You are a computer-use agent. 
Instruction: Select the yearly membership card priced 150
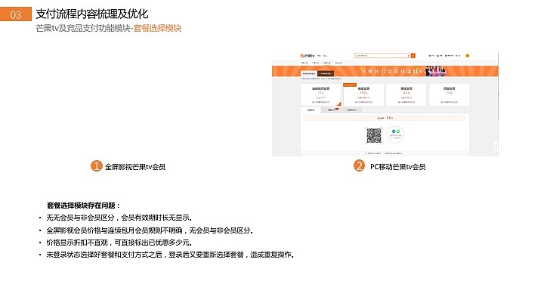[x=363, y=94]
